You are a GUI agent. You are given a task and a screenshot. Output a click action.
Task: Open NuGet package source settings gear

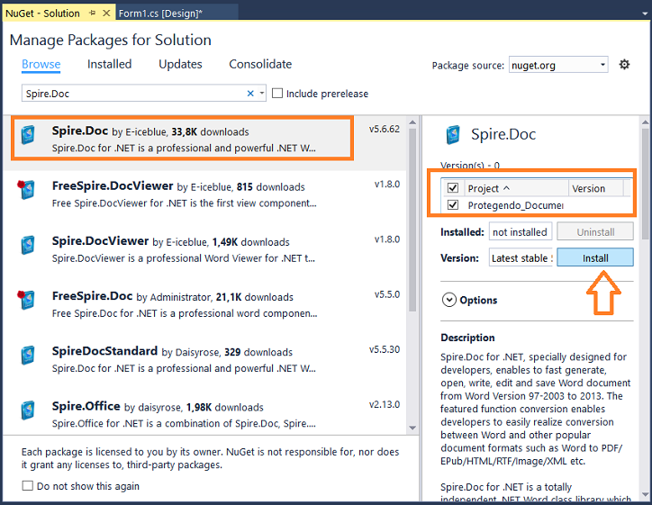pyautogui.click(x=624, y=65)
